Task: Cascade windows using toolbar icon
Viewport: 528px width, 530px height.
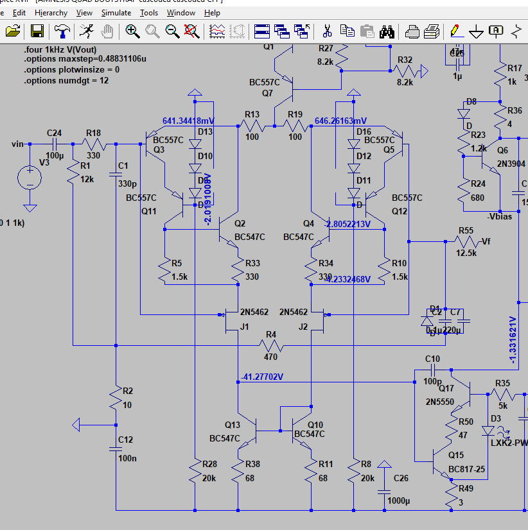Action: click(x=281, y=31)
